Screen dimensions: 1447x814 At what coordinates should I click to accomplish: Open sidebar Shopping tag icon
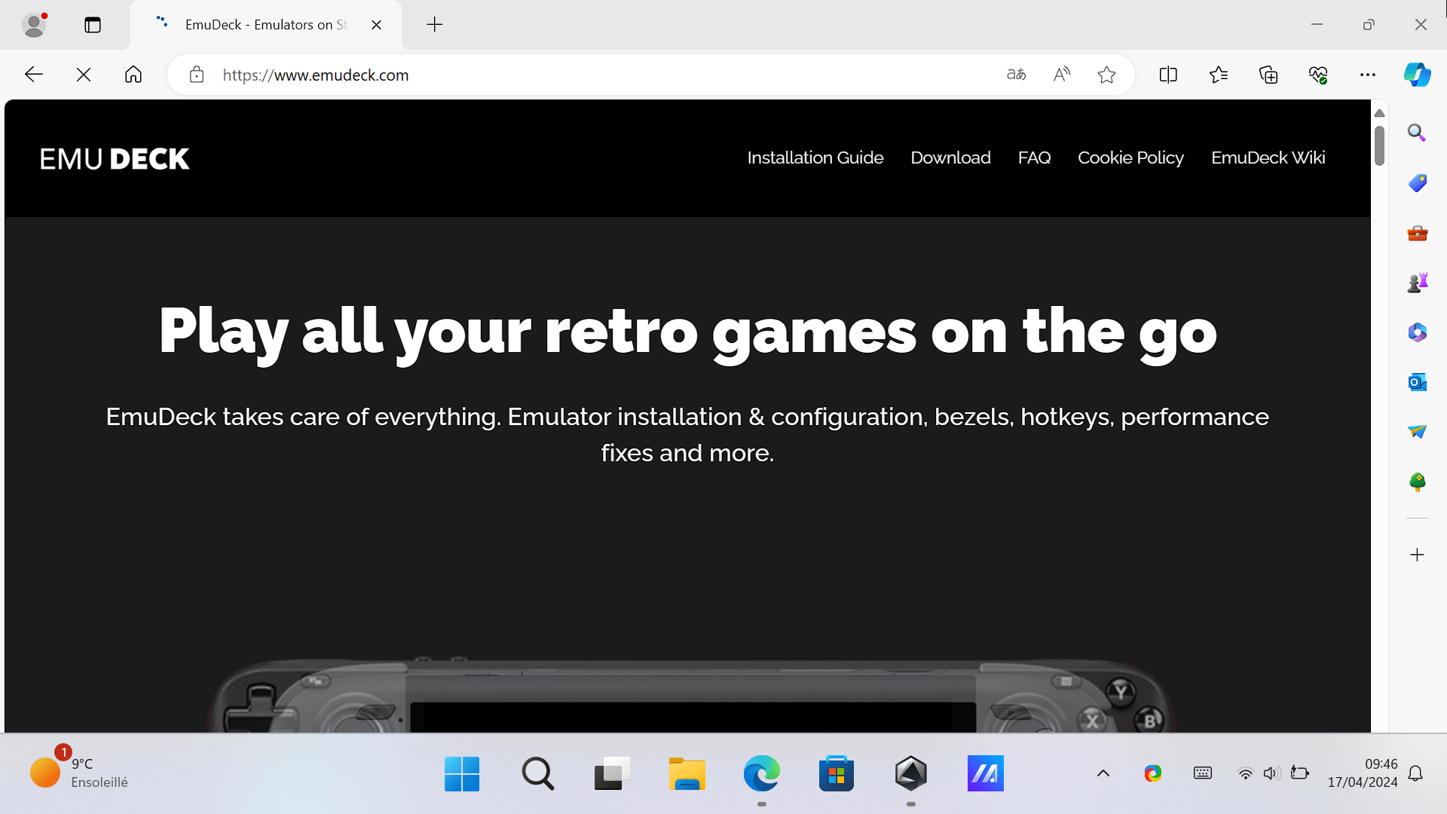(1418, 183)
